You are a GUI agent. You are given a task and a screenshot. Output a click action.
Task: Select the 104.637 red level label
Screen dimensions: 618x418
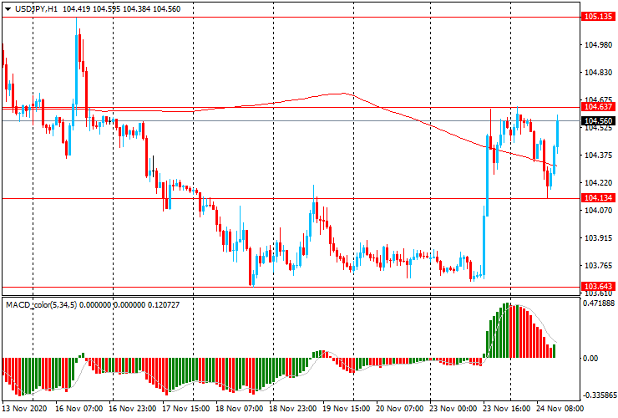point(598,107)
